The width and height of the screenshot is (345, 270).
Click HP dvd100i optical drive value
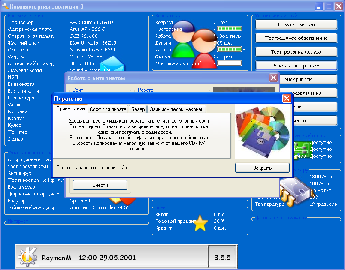(82, 63)
